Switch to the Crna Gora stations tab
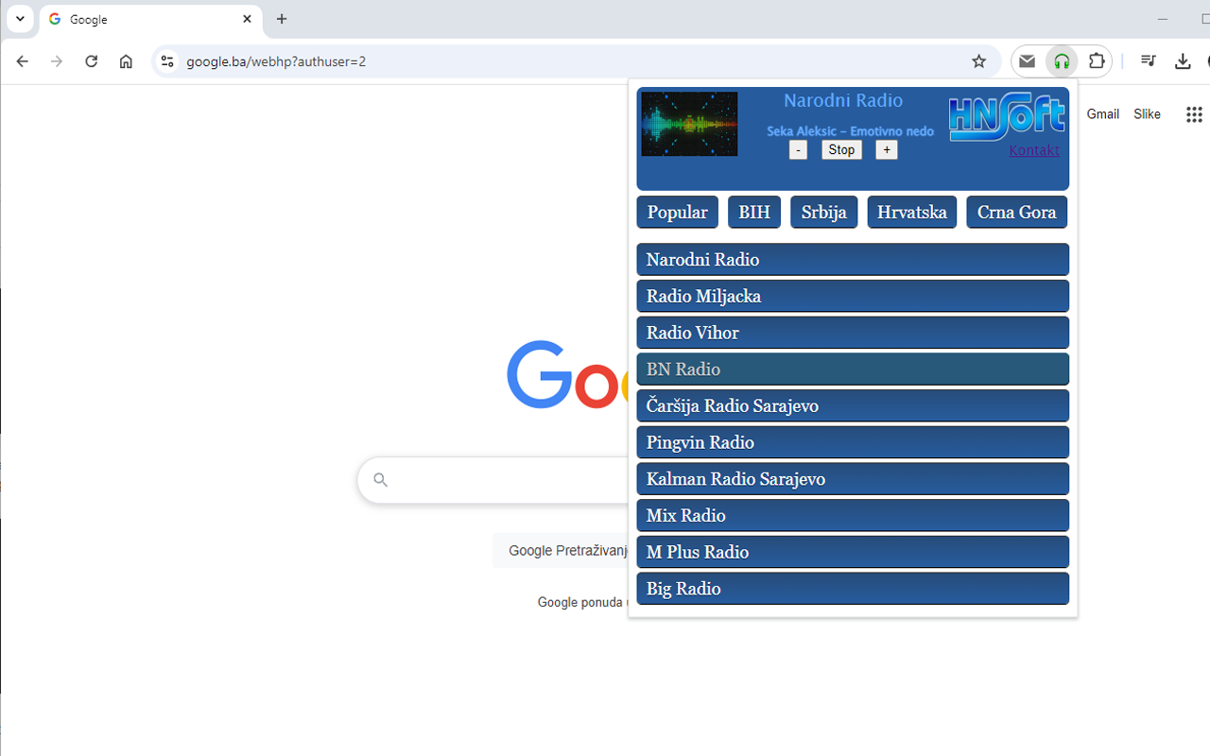The height and width of the screenshot is (756, 1210). pos(1017,213)
